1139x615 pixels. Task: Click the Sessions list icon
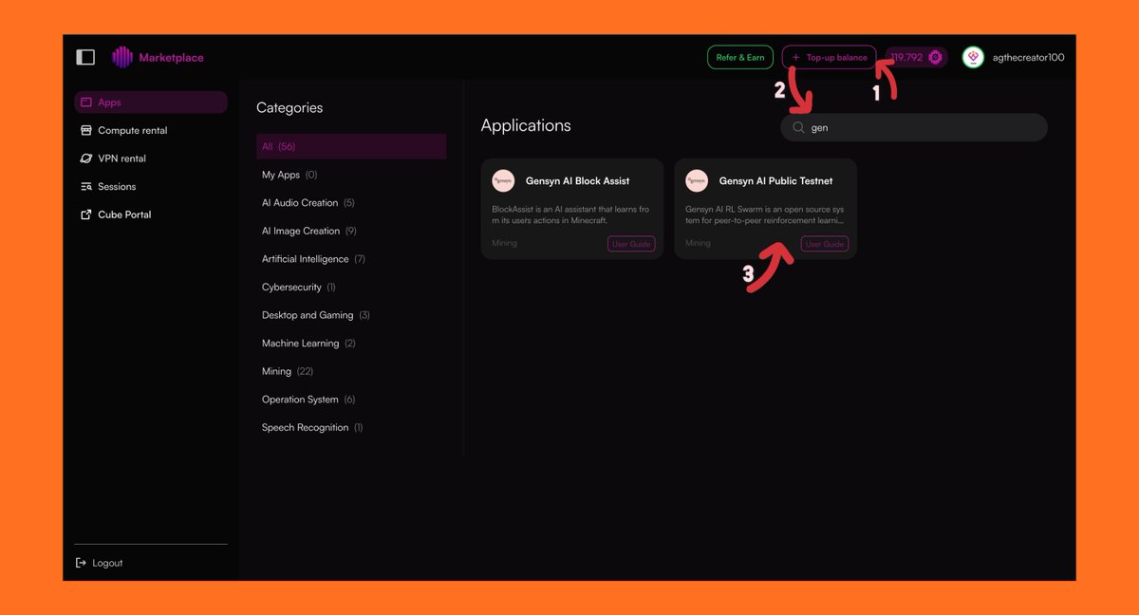pos(85,187)
